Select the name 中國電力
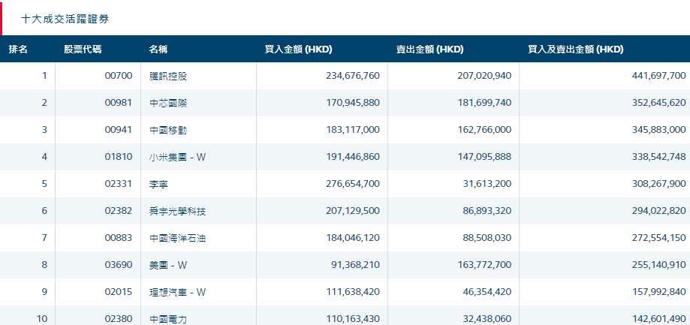Image resolution: width=690 pixels, height=325 pixels. coord(168,319)
